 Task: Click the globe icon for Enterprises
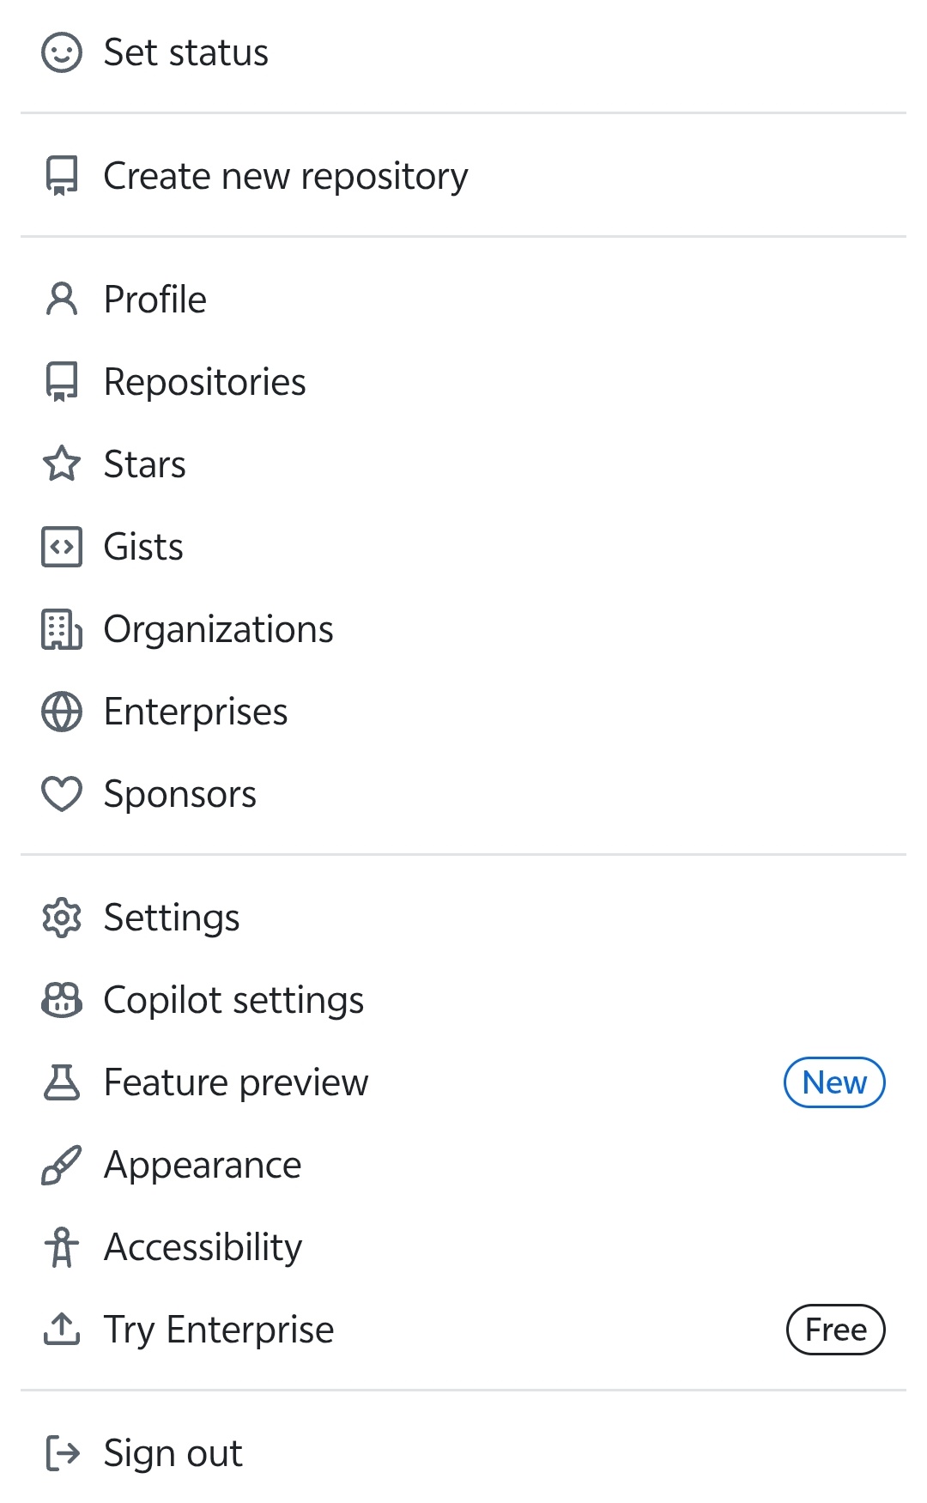pos(62,712)
